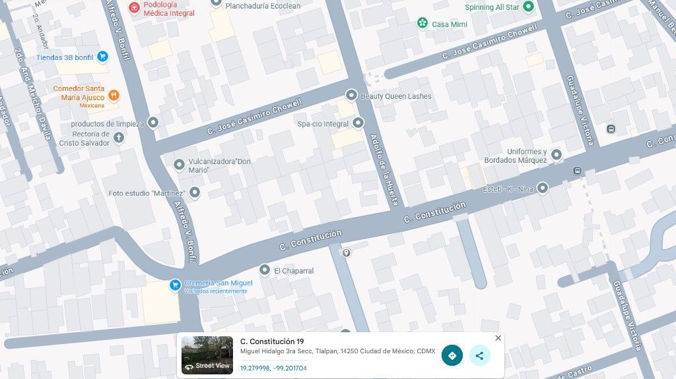Select Comedor Santa María Ajusco restaurant pin
Screen dimensions: 676x379
click(x=114, y=96)
